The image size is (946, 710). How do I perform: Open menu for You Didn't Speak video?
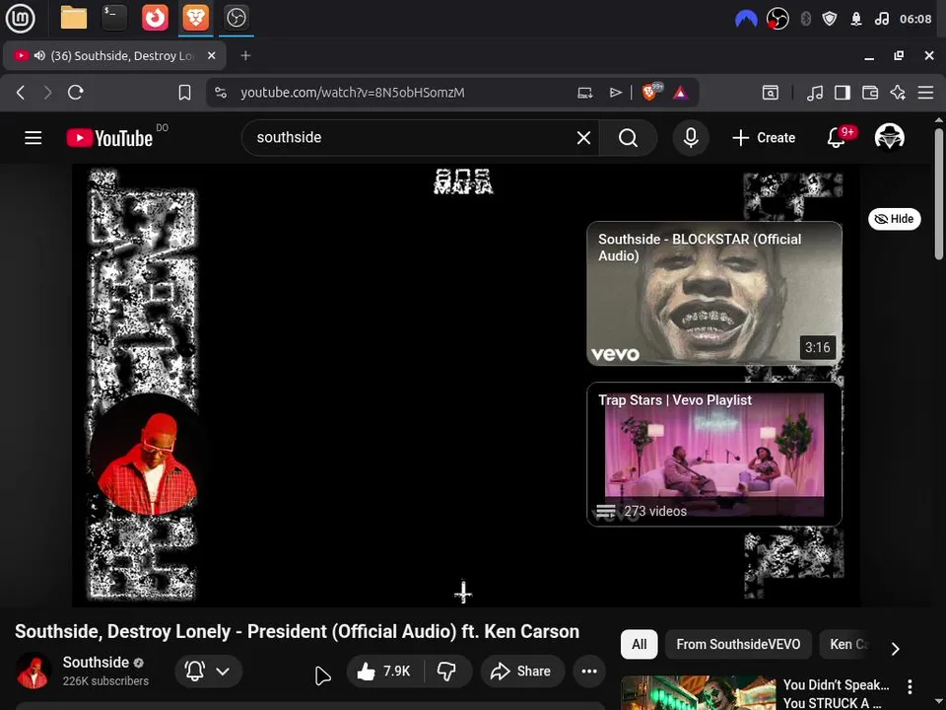[x=910, y=686]
